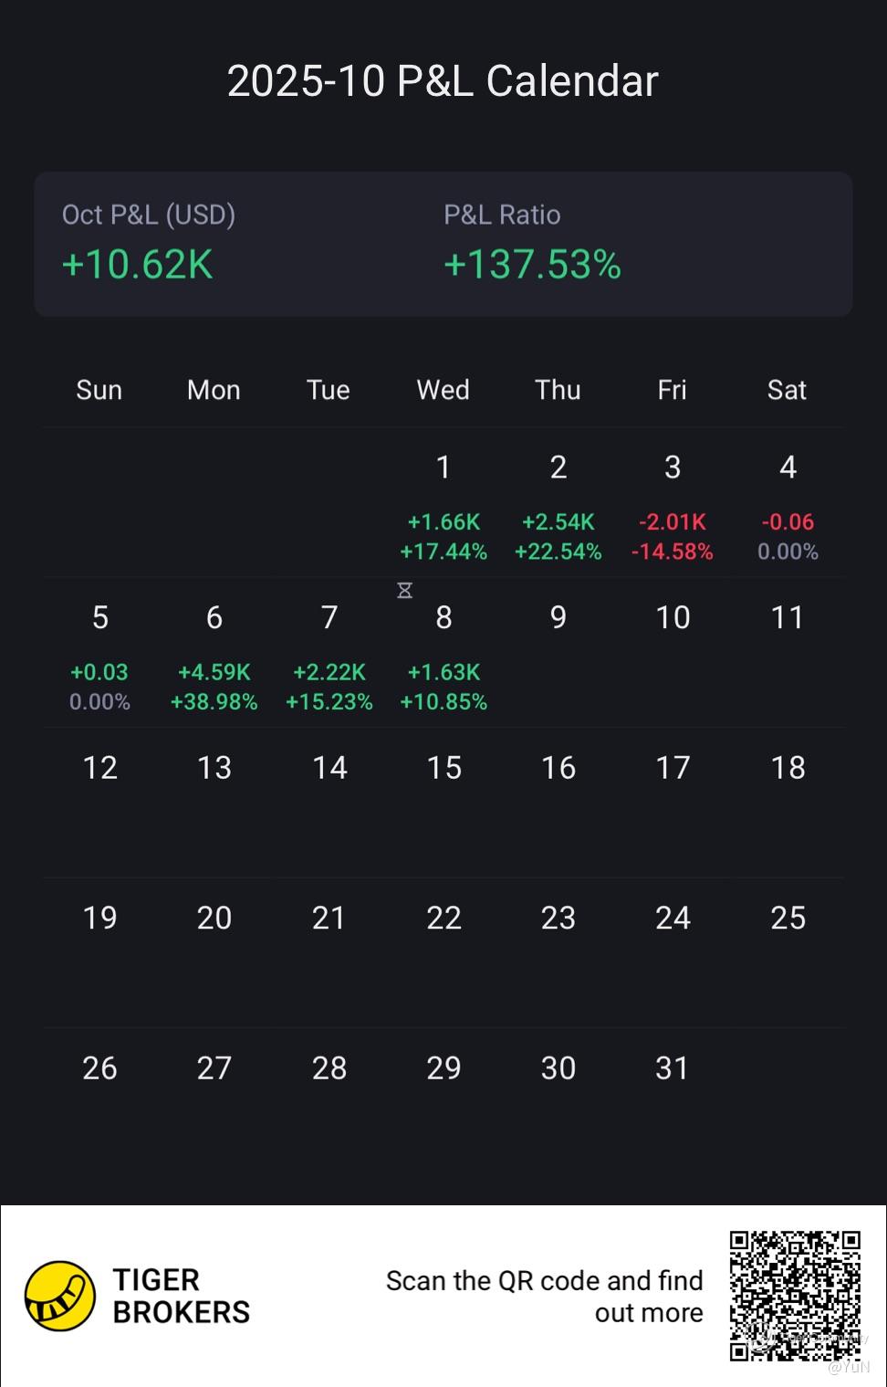Select October 2 showing +2.54K
This screenshot has height=1387, width=887.
point(558,508)
